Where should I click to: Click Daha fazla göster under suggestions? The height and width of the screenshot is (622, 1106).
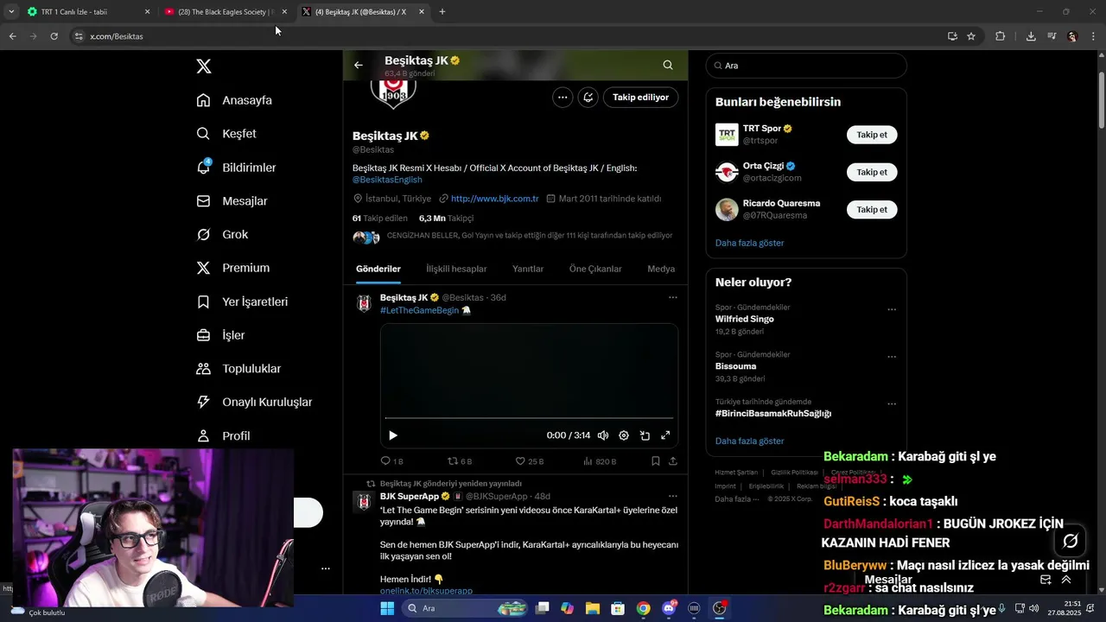[x=749, y=243]
